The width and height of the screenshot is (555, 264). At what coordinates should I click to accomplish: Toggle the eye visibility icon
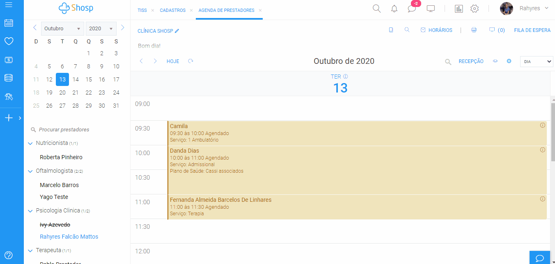point(495,61)
